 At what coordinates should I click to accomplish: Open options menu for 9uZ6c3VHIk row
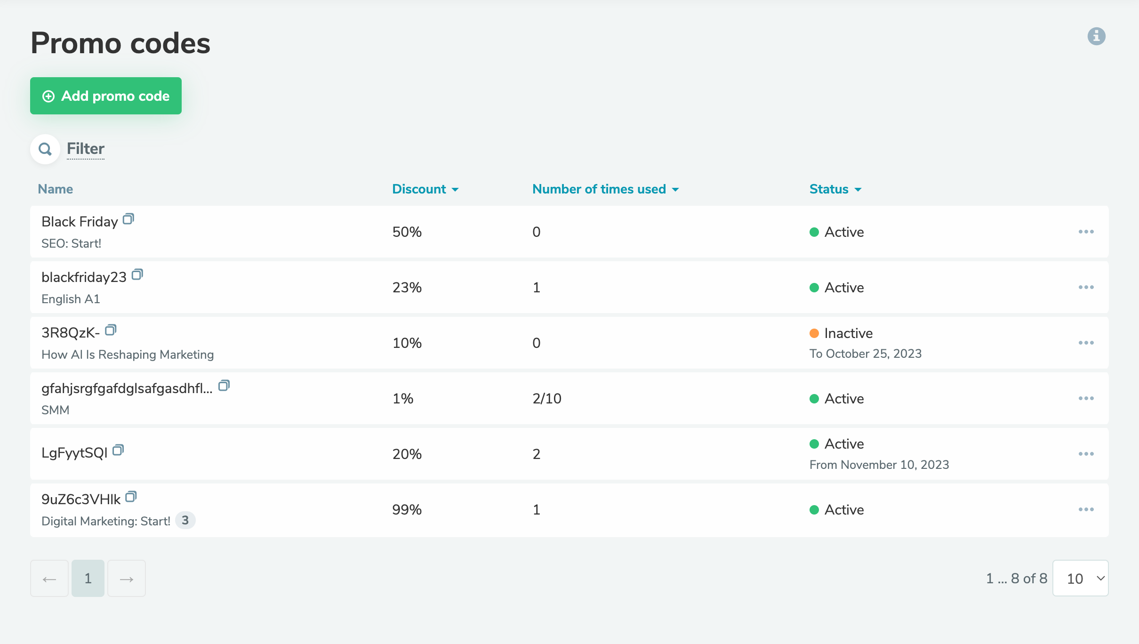click(x=1086, y=509)
